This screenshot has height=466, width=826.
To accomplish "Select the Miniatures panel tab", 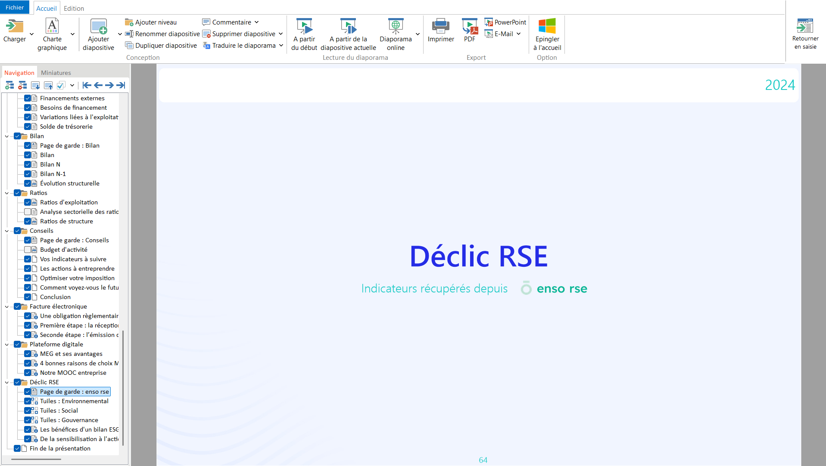I will 56,73.
